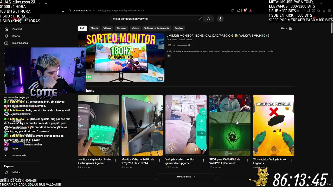Open the TechnoReviews channel name link
Screen dimensions: 333x187
pos(180,45)
